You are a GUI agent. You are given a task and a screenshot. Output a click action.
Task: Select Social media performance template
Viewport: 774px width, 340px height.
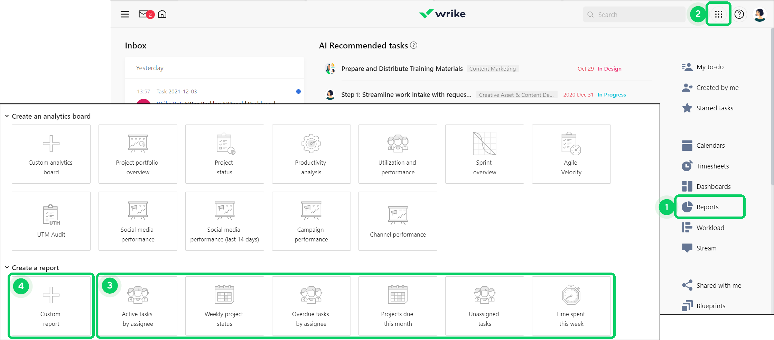[138, 221]
